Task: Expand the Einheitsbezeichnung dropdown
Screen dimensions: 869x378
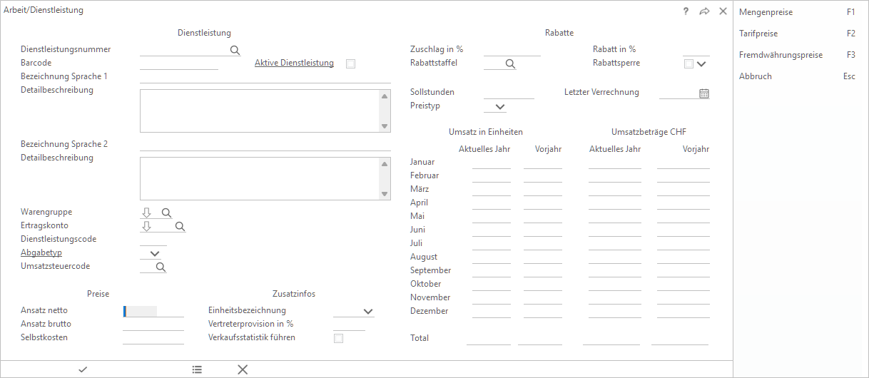Action: tap(368, 311)
